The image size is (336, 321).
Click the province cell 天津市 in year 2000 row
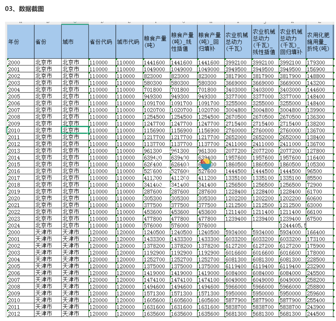[48, 232]
